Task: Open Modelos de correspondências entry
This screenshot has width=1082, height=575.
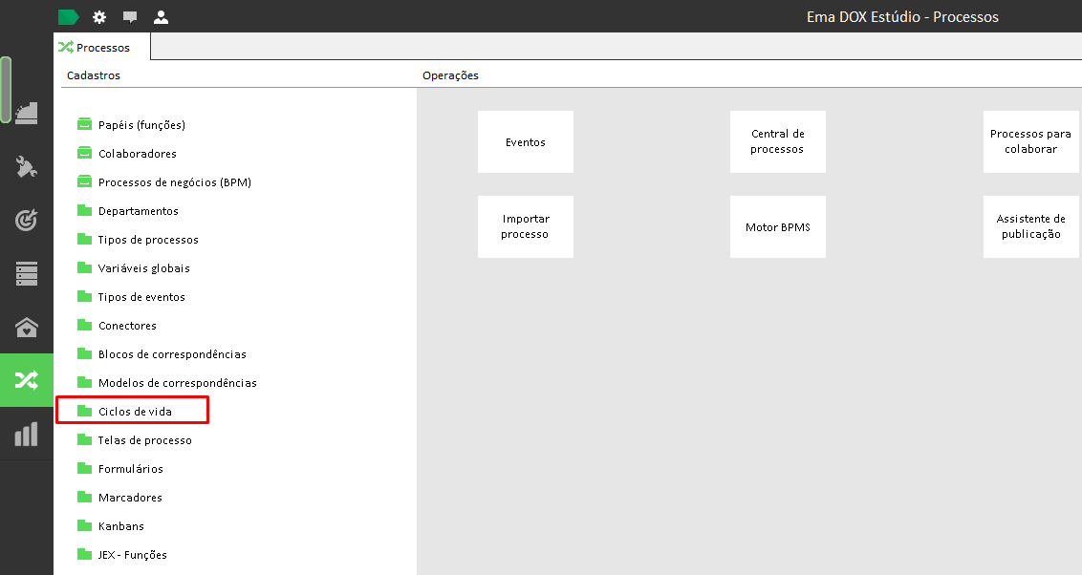Action: pos(178,383)
